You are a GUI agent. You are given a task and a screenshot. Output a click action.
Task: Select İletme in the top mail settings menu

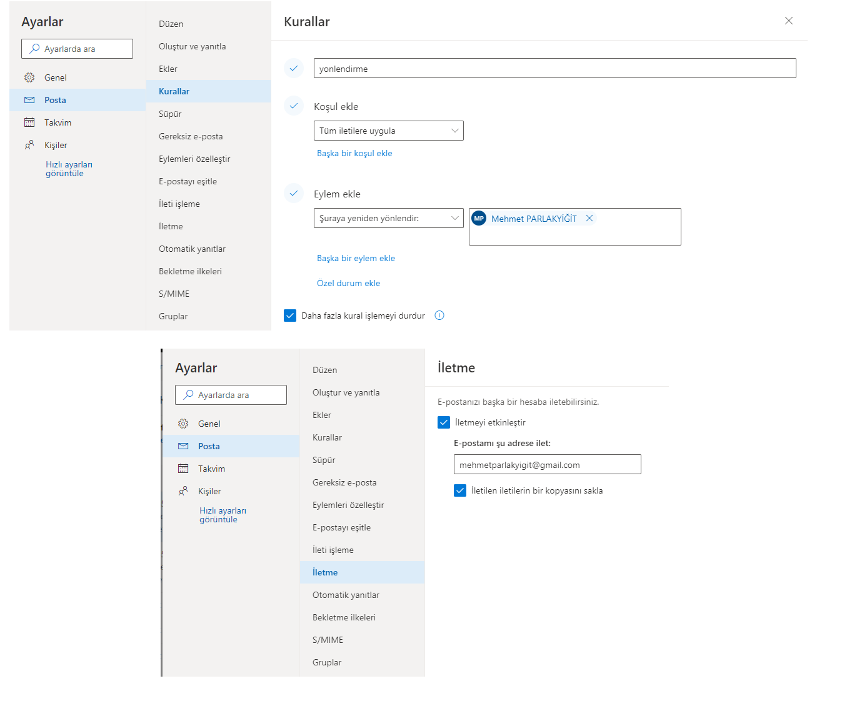[209, 226]
